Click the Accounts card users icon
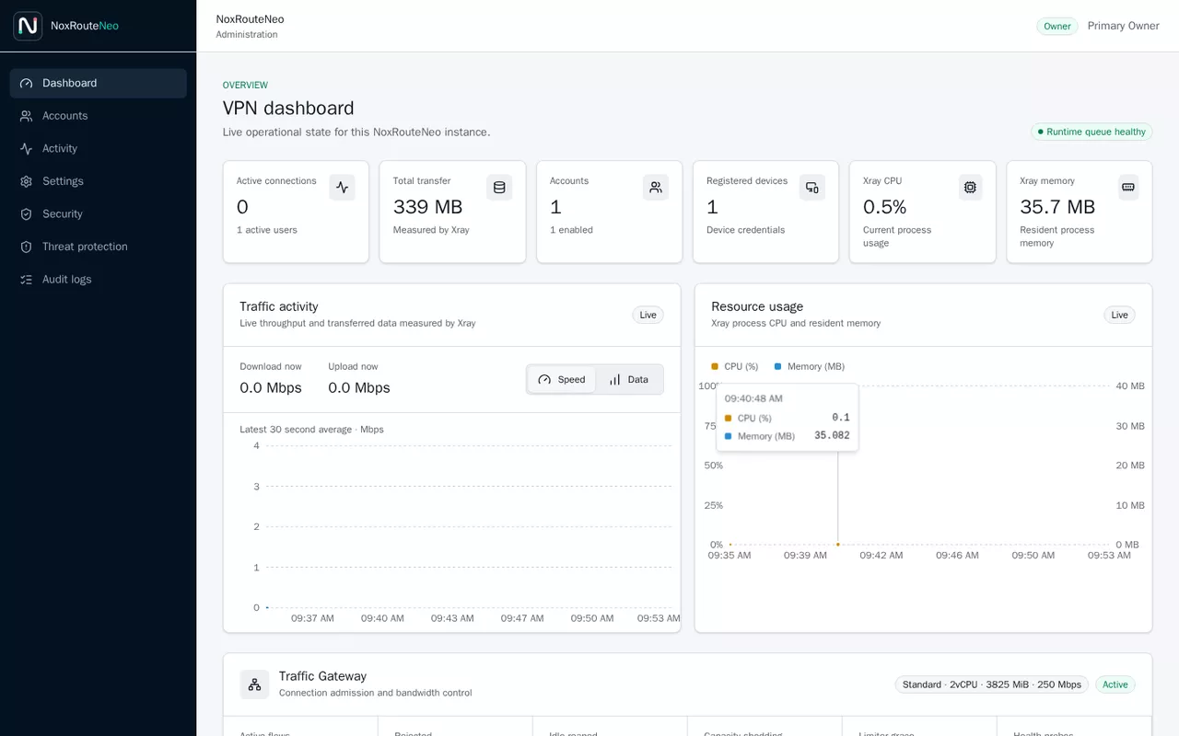The width and height of the screenshot is (1179, 736). [656, 188]
